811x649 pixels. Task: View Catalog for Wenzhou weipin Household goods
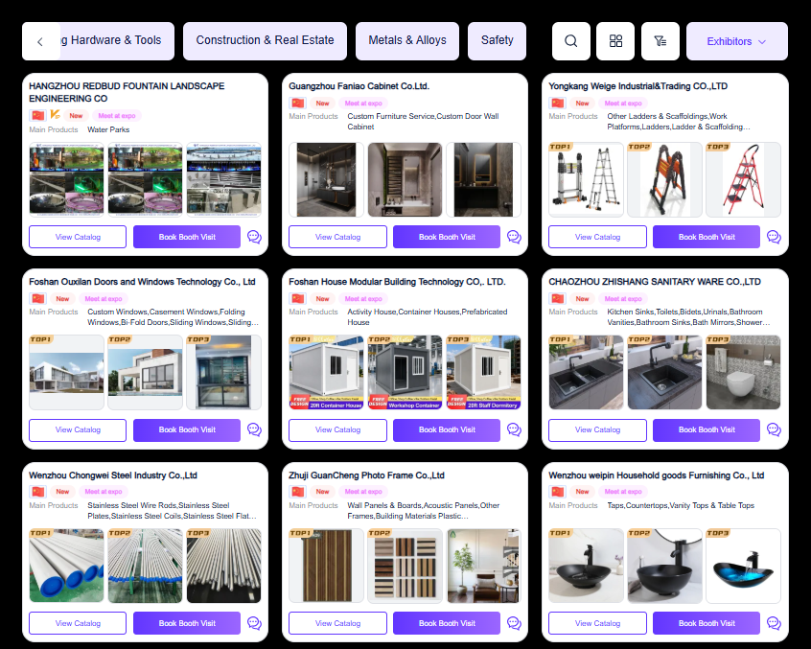[597, 623]
